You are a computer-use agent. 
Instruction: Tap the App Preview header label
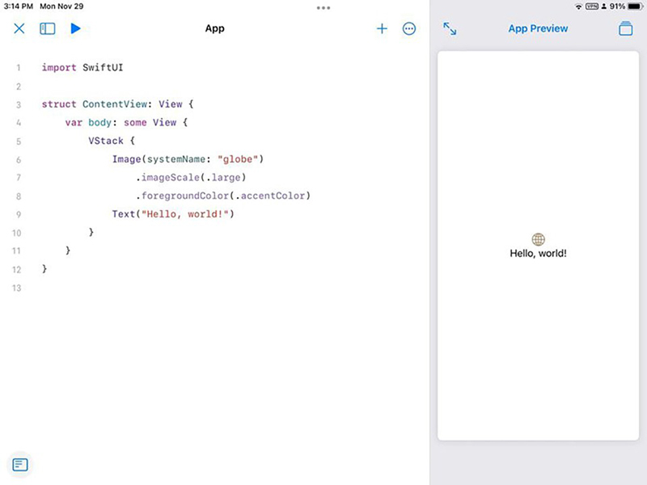point(539,28)
